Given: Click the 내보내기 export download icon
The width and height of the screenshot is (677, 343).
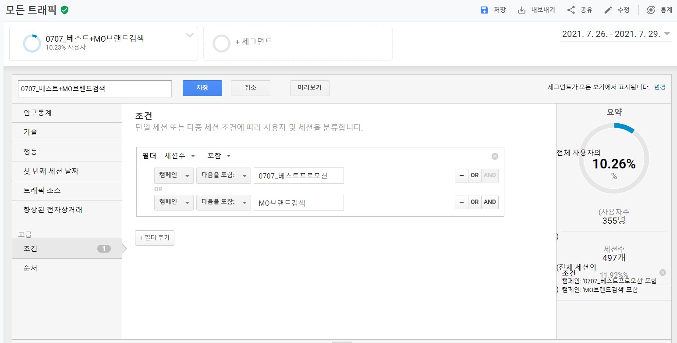Looking at the screenshot, I should pos(521,10).
